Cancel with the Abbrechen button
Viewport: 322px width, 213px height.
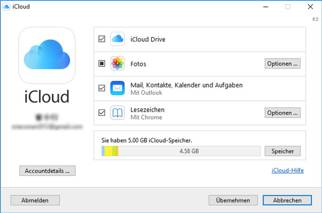click(x=287, y=200)
